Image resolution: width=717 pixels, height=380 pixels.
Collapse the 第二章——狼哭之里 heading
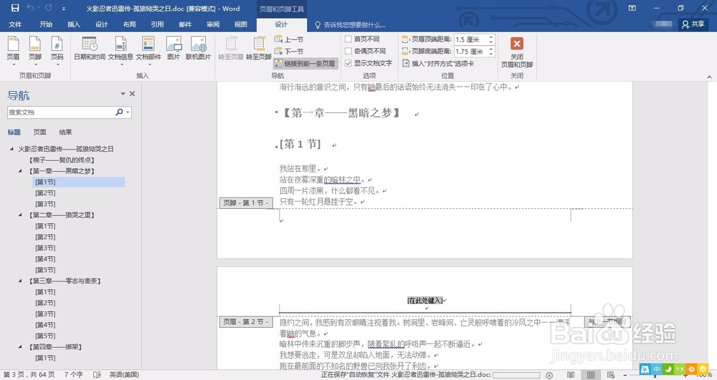click(x=20, y=215)
